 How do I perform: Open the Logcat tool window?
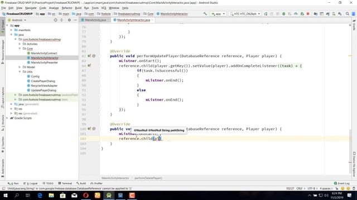[x=31, y=183]
